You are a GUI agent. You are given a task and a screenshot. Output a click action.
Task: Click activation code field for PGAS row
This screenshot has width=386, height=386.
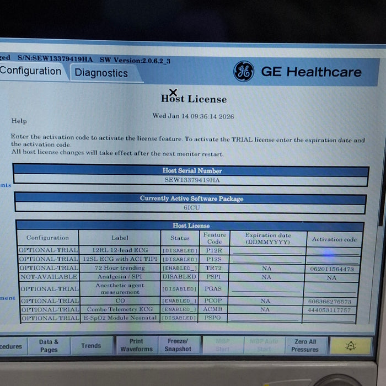(331, 289)
